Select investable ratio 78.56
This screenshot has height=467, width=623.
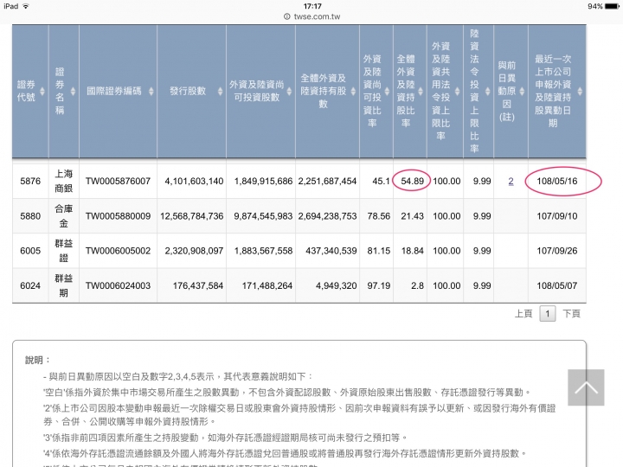(x=379, y=216)
